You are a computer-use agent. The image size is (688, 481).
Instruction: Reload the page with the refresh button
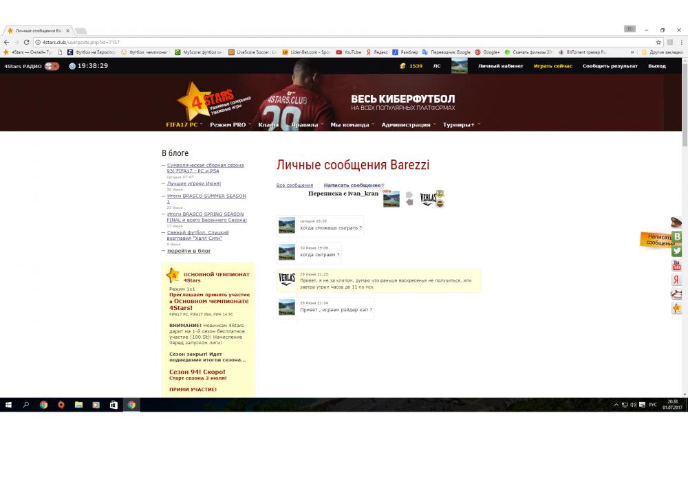27,42
